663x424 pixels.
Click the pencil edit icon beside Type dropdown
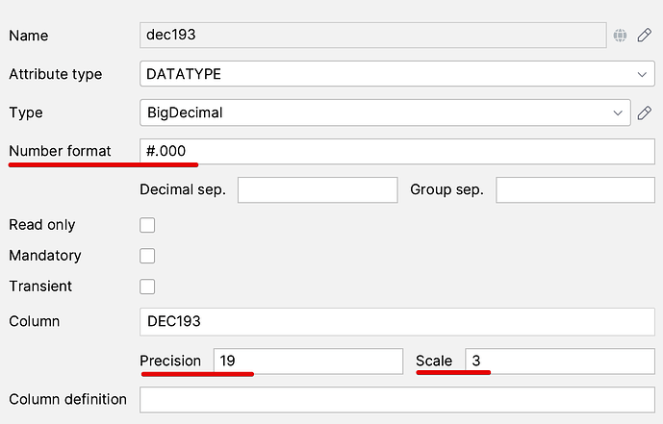click(645, 112)
